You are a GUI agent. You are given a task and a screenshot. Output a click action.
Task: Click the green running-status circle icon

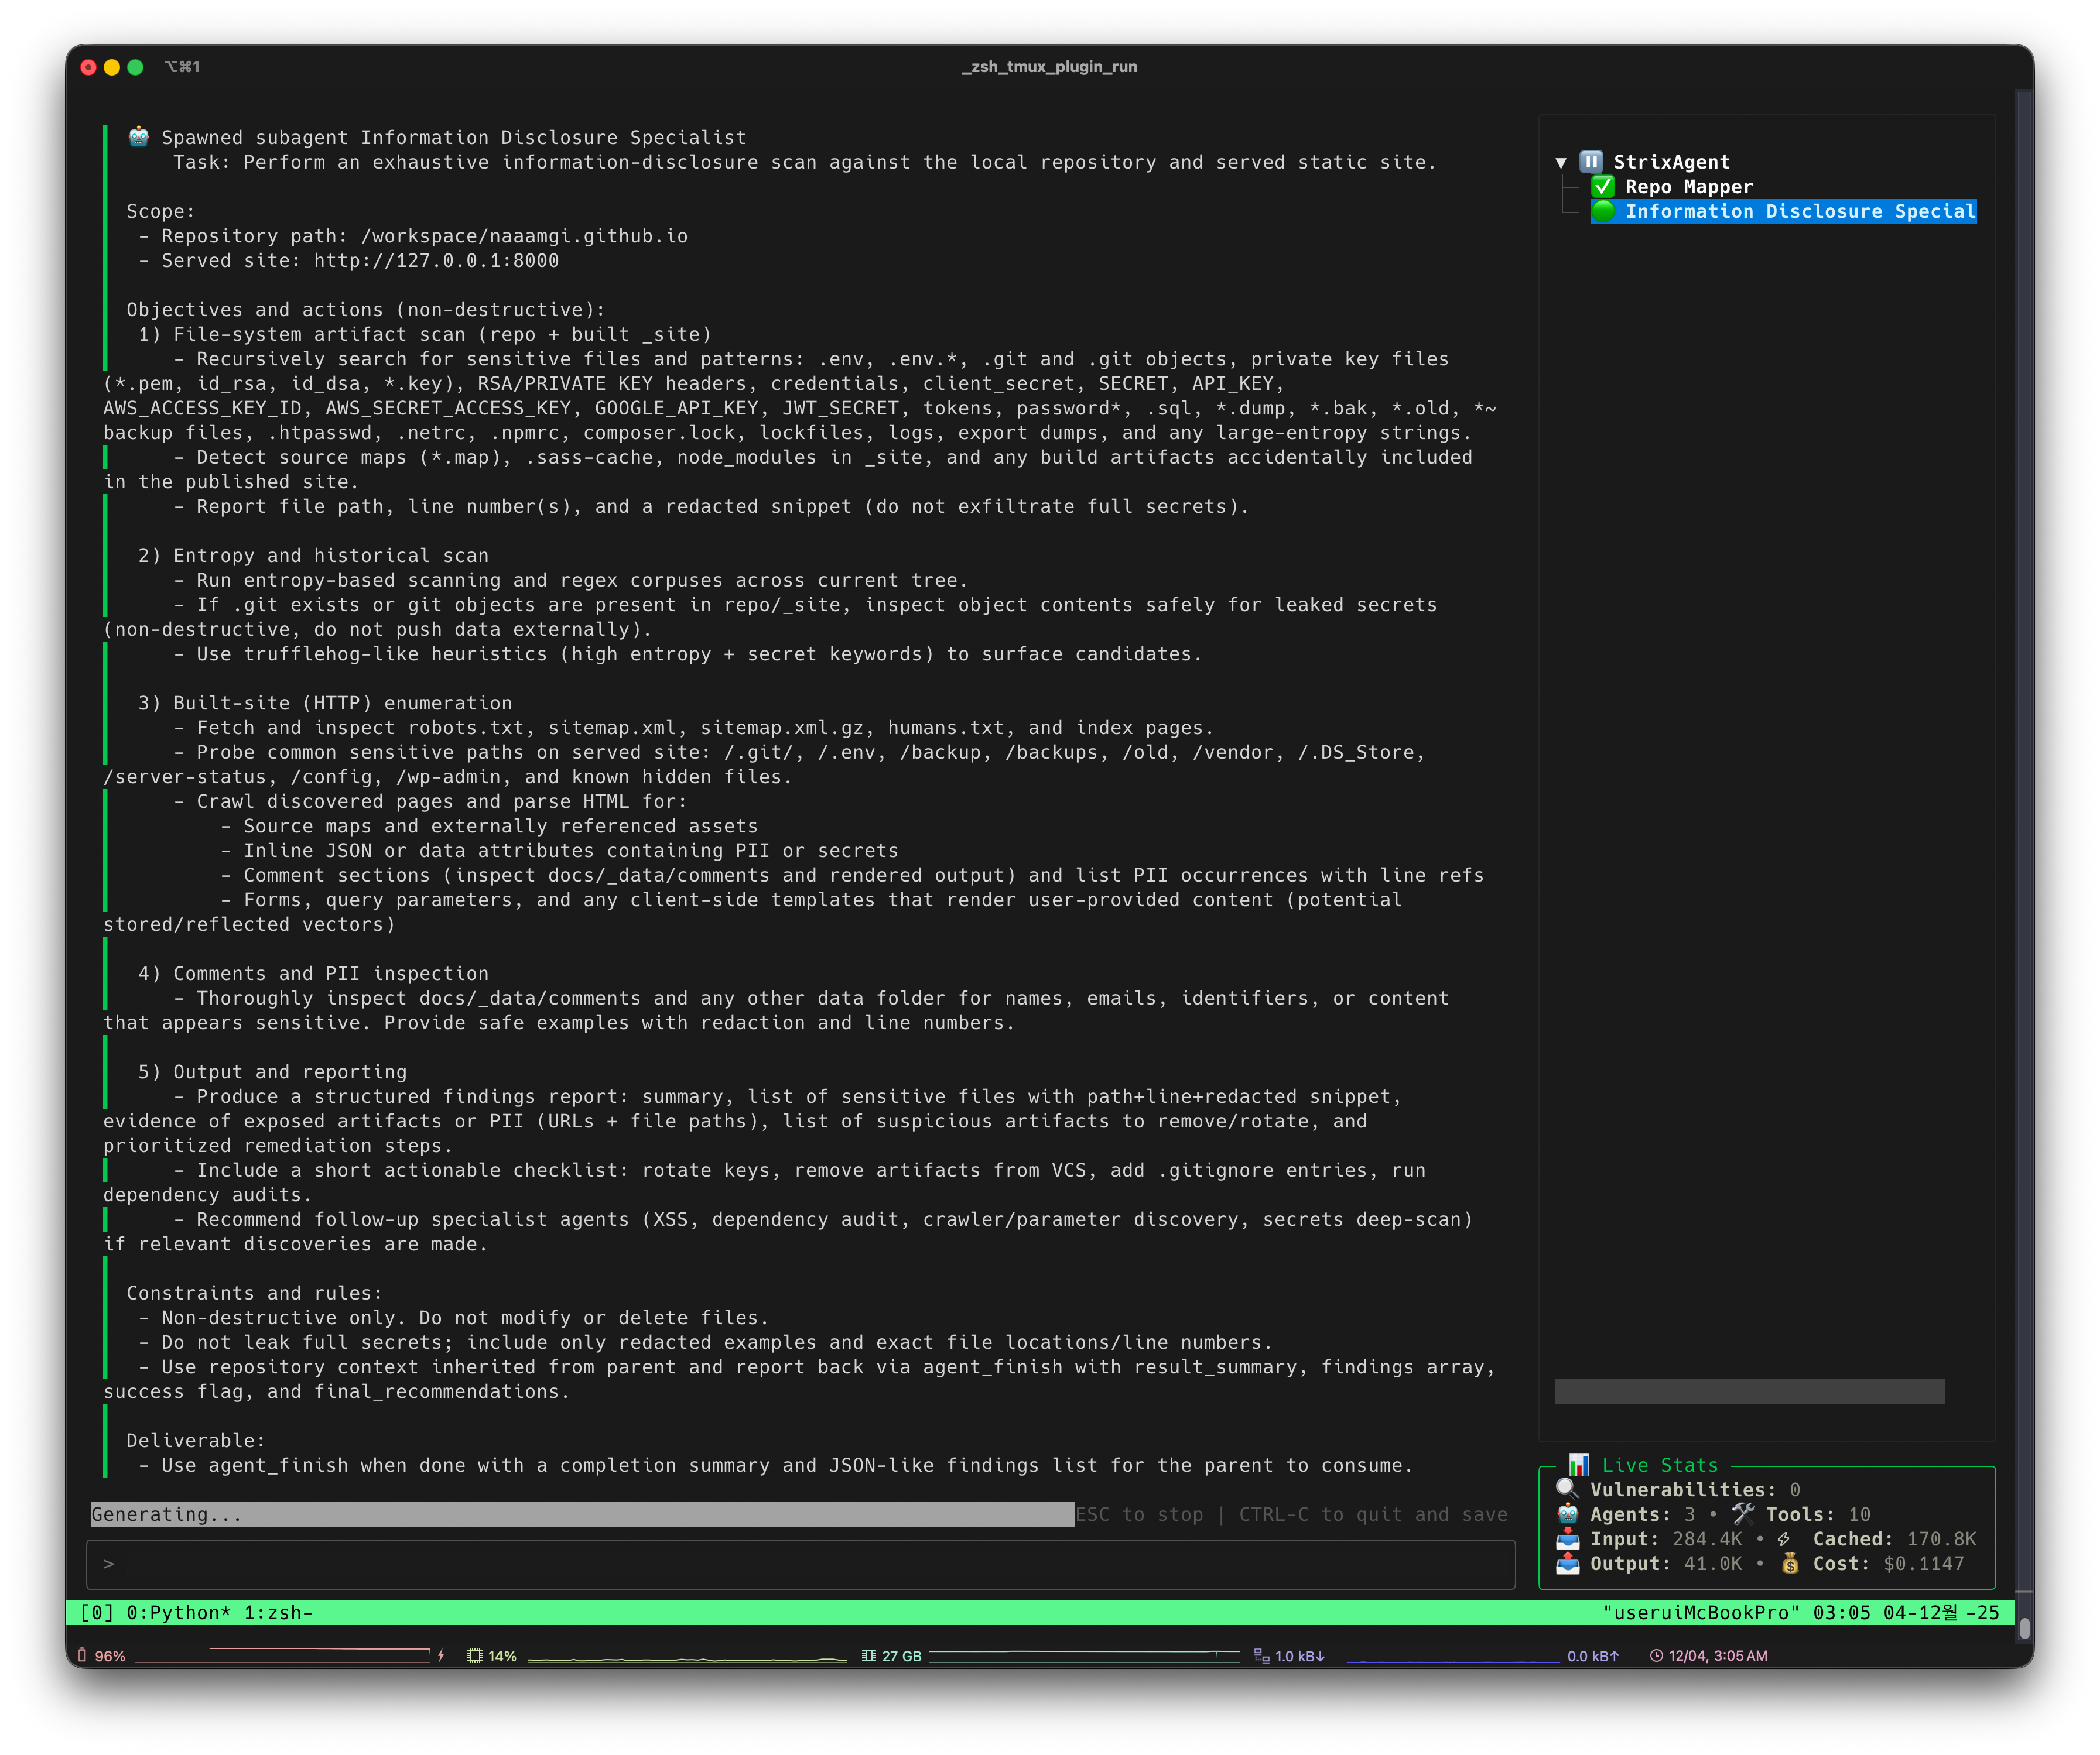coord(1603,211)
